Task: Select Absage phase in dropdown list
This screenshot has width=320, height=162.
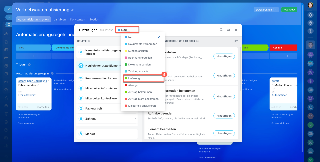Action: pos(143,85)
